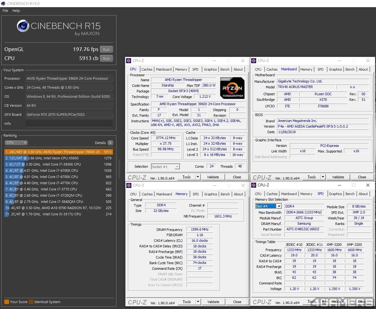Open SPD tab in the Motherboard CPU-Z window
The height and width of the screenshot is (309, 376).
321,69
